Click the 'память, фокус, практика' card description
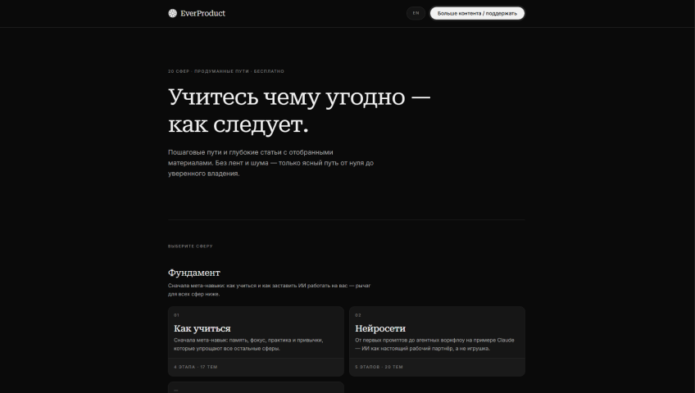Image resolution: width=695 pixels, height=393 pixels. tap(248, 345)
